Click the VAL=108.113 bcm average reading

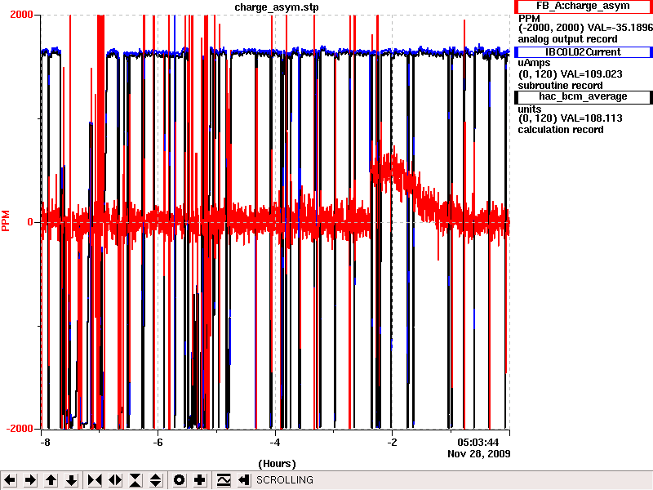592,118
